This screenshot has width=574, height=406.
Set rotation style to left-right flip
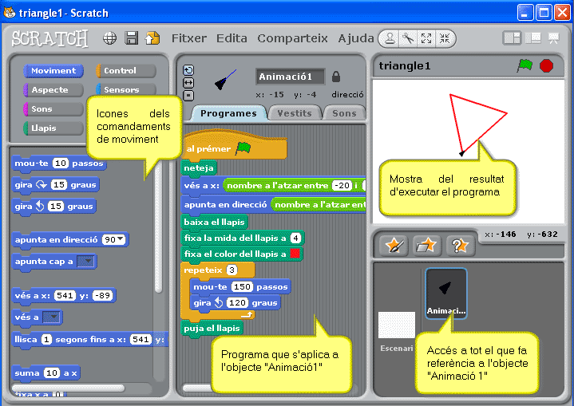[188, 83]
